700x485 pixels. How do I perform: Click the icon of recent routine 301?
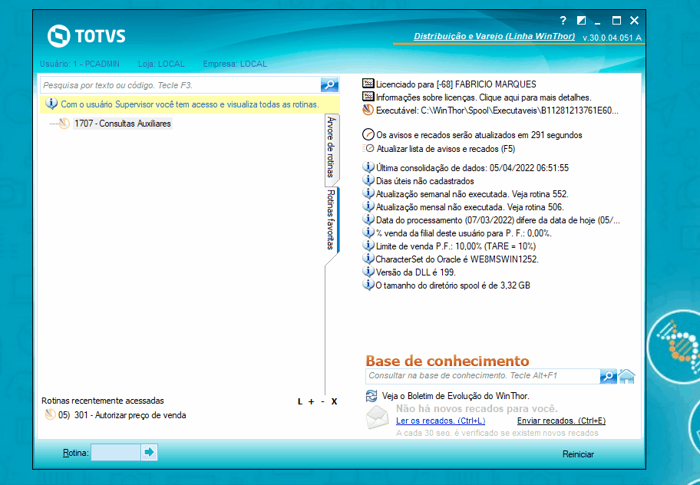click(x=50, y=414)
